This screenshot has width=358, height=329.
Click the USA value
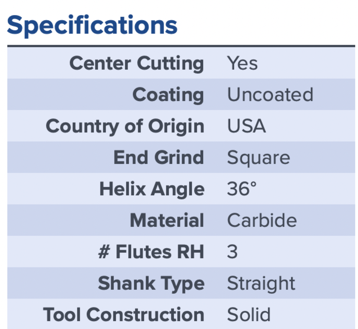(246, 126)
